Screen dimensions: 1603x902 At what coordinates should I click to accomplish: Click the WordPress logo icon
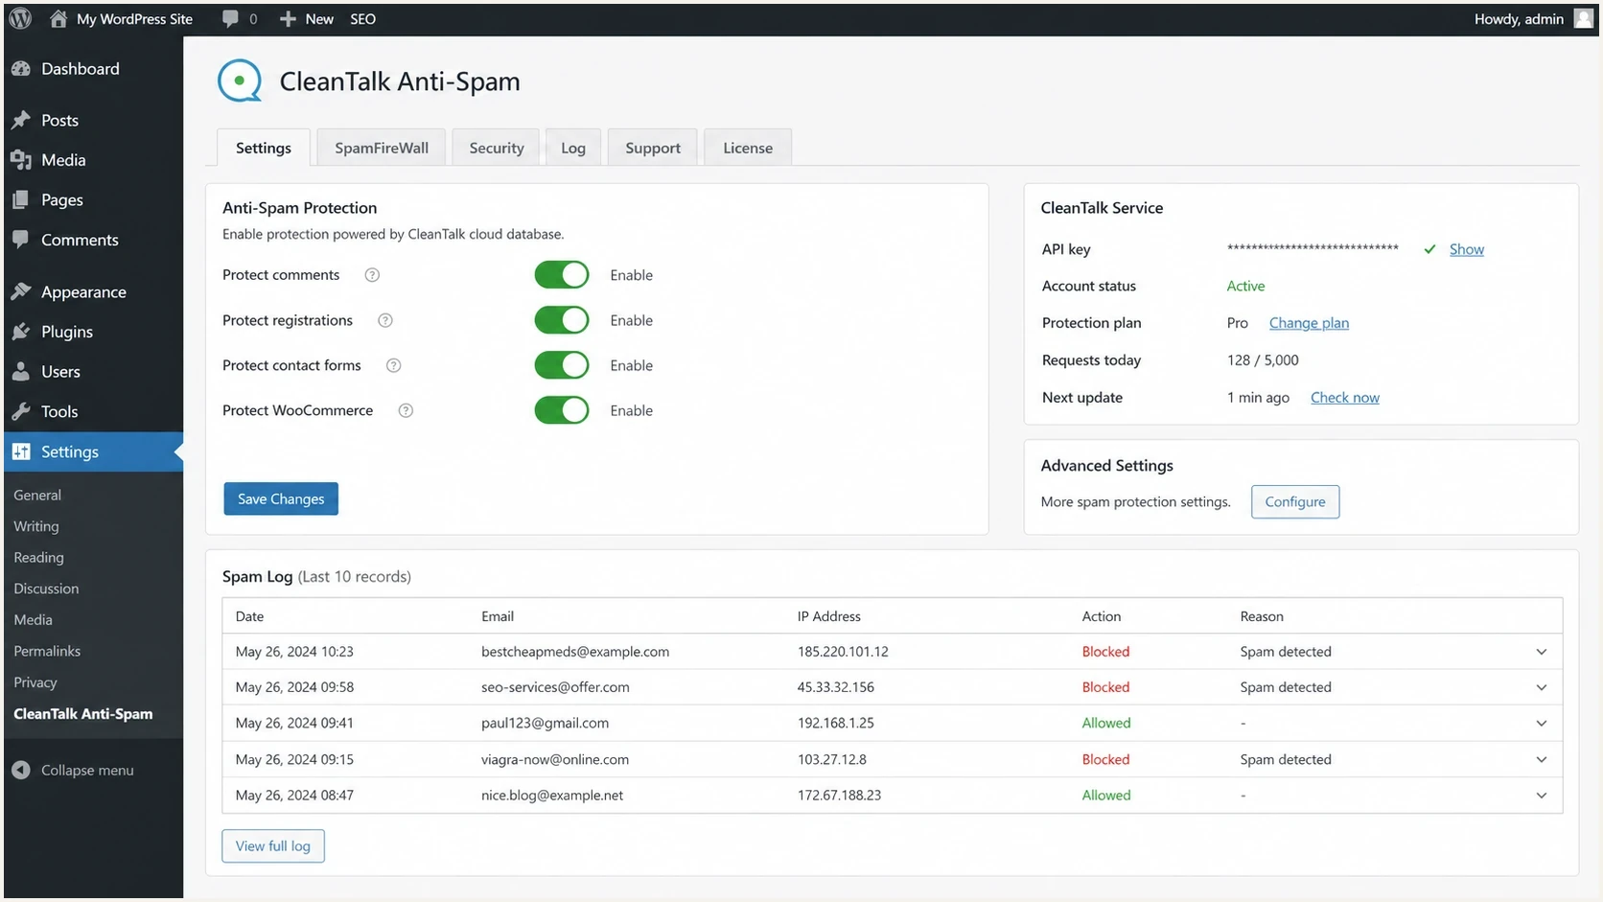click(x=20, y=18)
